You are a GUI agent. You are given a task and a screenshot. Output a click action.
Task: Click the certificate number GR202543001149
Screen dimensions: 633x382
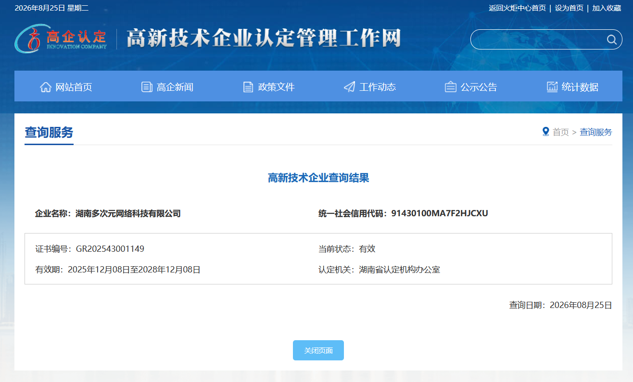tap(110, 249)
